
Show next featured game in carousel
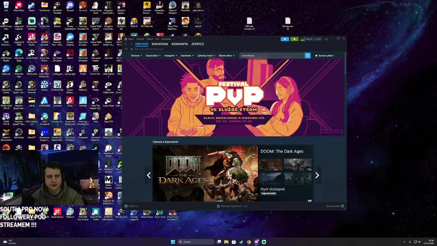(x=317, y=175)
